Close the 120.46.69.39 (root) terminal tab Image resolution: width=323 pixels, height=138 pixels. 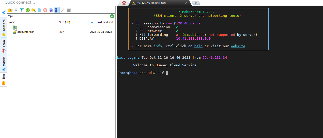point(186,3)
